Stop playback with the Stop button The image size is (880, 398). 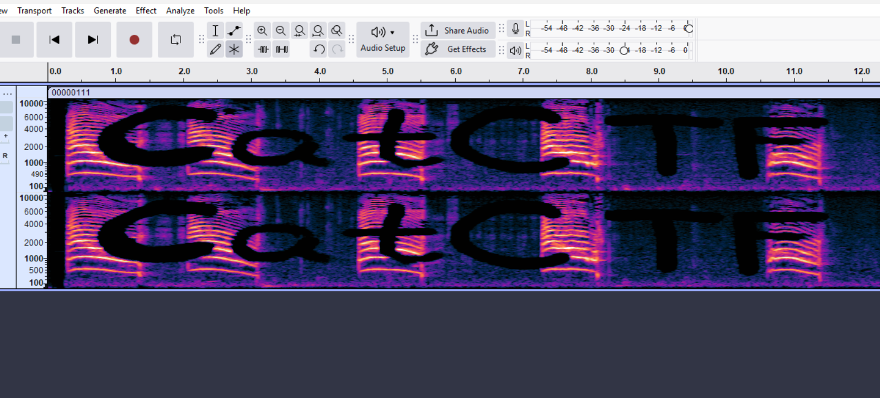[x=16, y=40]
